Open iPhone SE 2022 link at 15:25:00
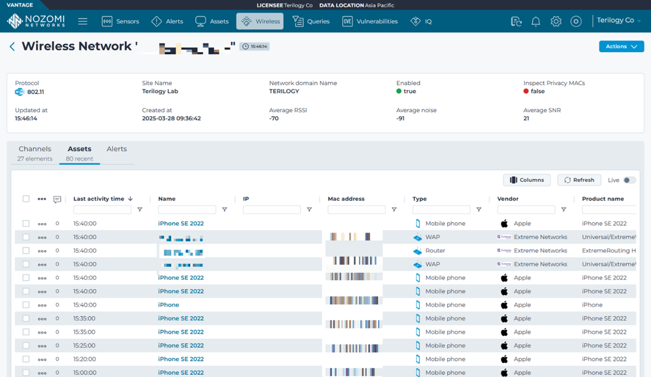 click(x=181, y=345)
